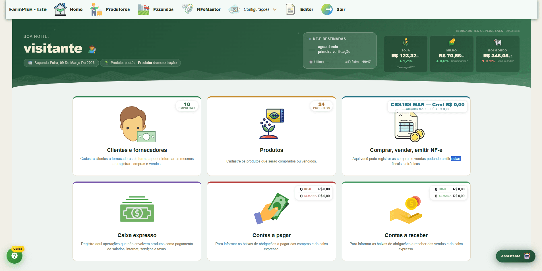Expand the Configurações dropdown chevron
The height and width of the screenshot is (271, 542).
pyautogui.click(x=274, y=9)
